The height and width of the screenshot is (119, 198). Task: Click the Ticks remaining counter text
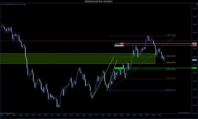click(184, 112)
